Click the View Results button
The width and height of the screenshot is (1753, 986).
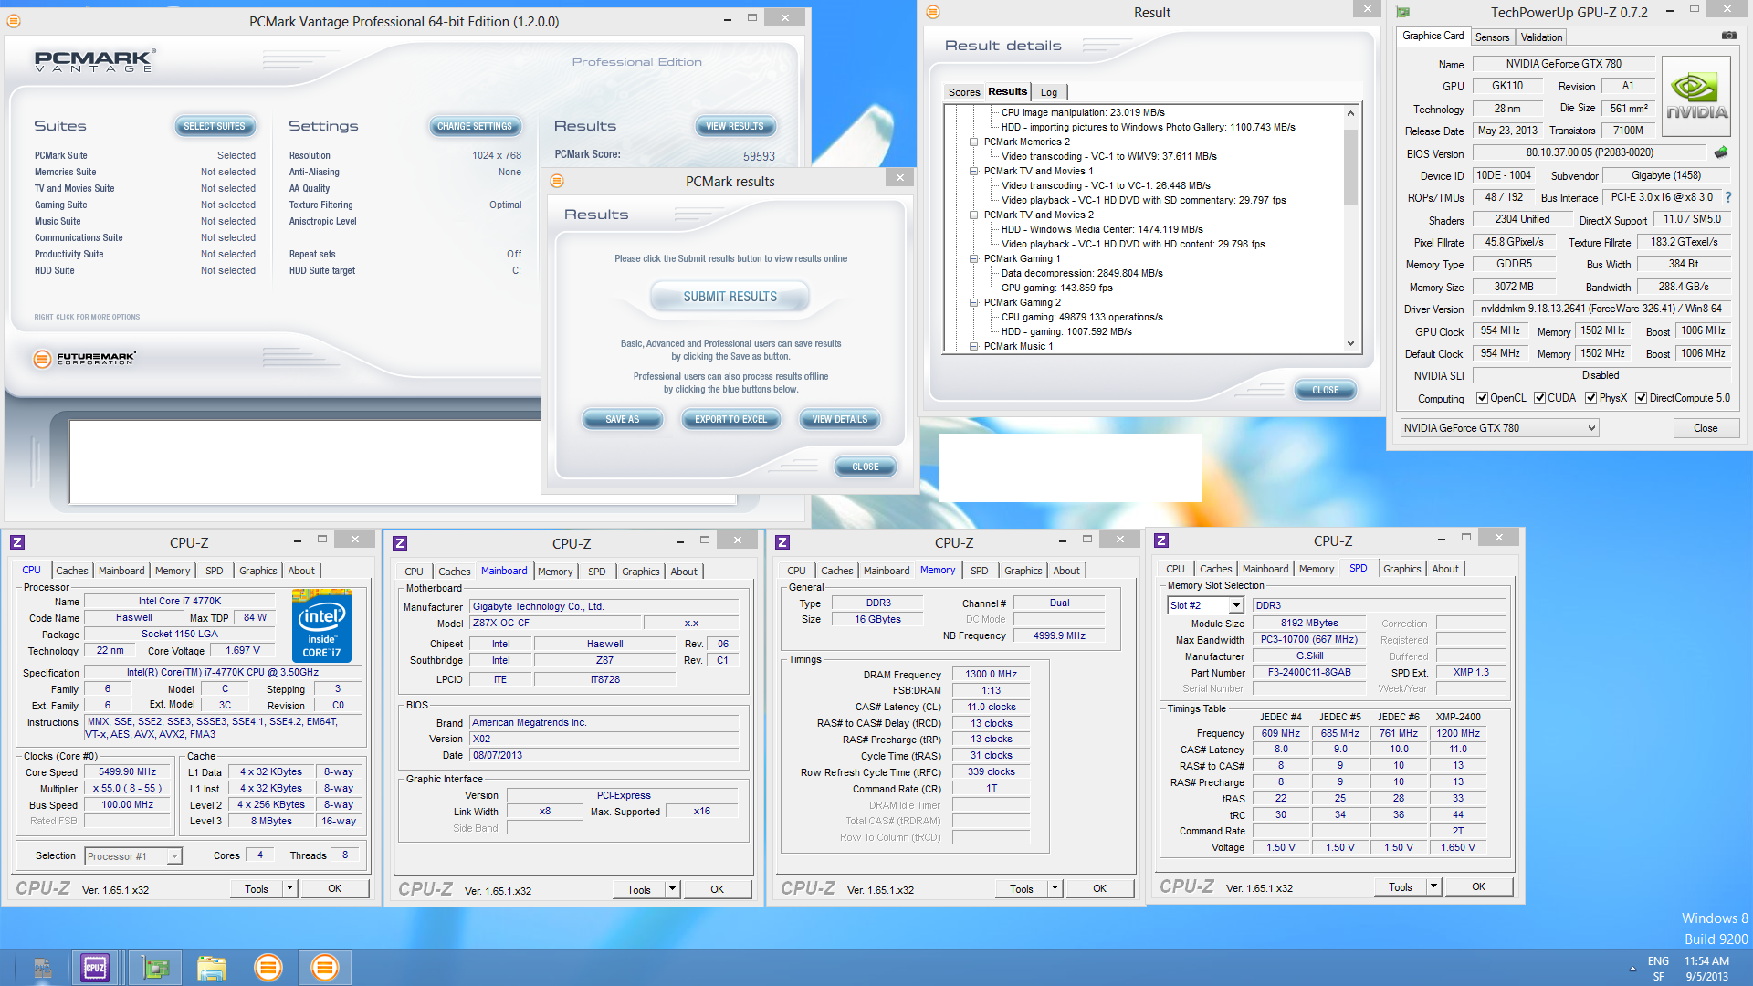tap(734, 126)
